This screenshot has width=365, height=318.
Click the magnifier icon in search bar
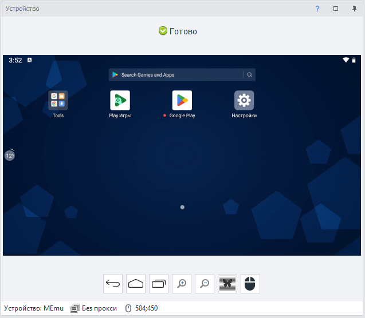click(x=250, y=75)
